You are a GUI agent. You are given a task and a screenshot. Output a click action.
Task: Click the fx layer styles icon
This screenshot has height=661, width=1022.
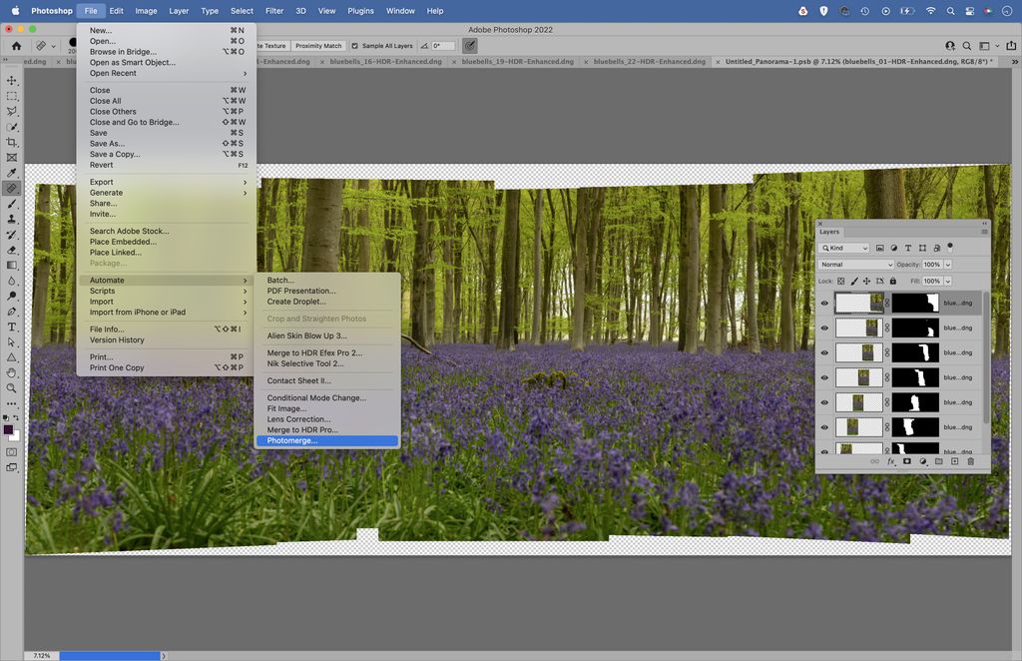point(891,460)
